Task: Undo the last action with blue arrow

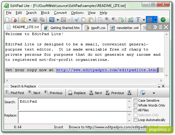Action: click(x=52, y=20)
